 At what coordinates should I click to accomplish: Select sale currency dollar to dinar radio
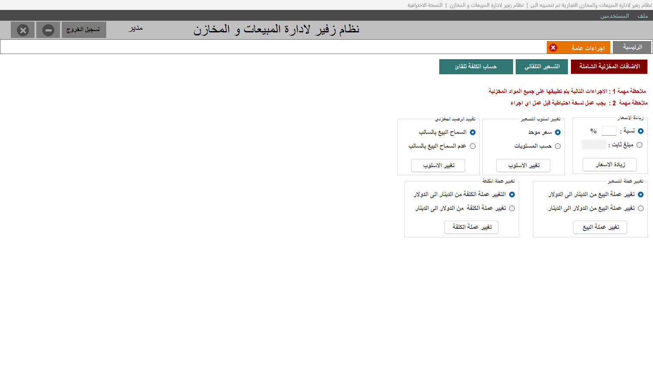[x=640, y=209]
